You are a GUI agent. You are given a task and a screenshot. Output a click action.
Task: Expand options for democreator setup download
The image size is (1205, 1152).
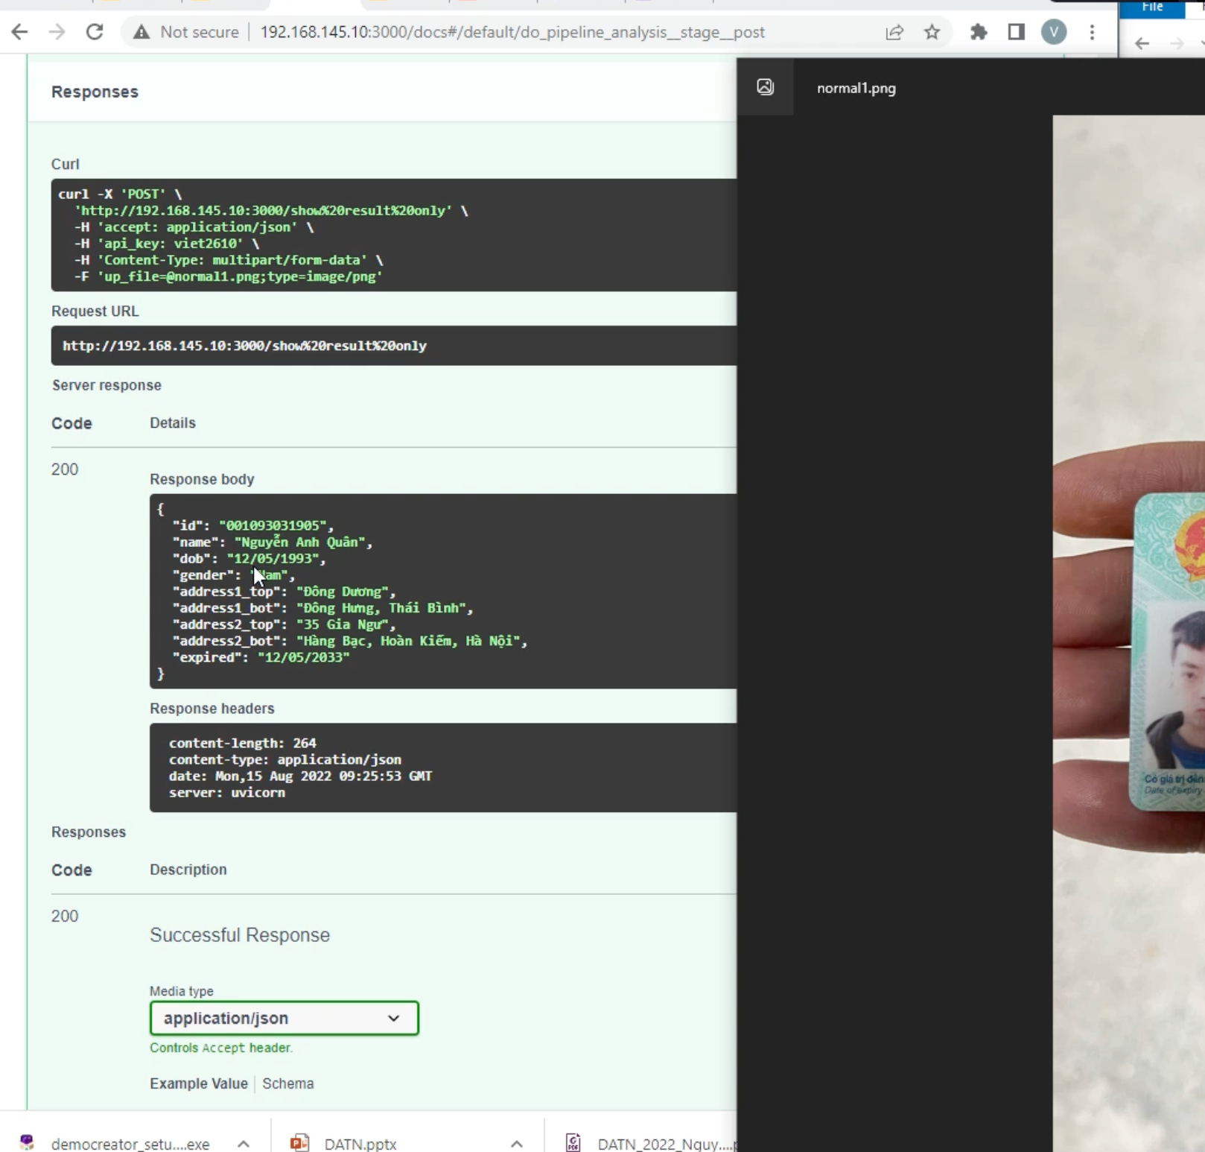(x=244, y=1144)
